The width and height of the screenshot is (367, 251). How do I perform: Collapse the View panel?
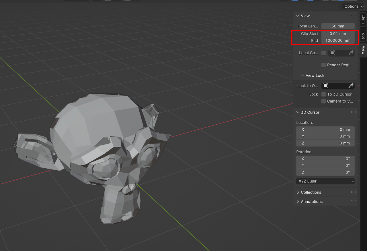[x=298, y=16]
